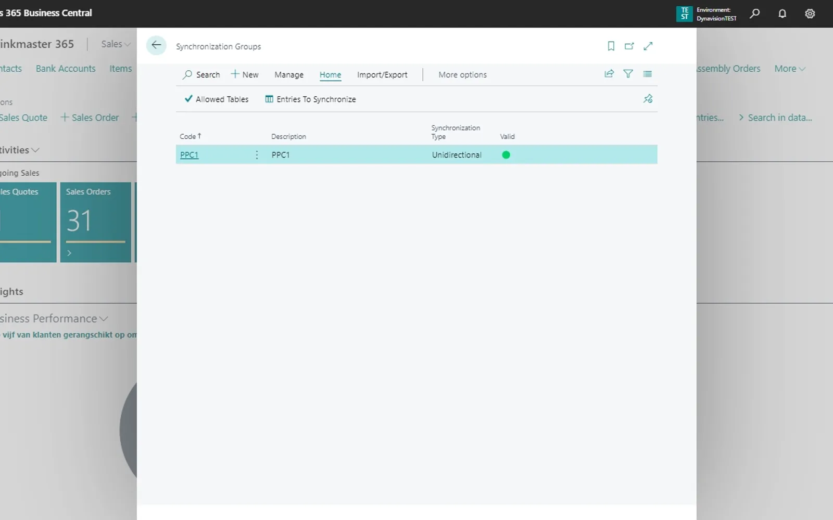833x520 pixels.
Task: Open Assembly Orders in background navigation
Action: tap(728, 69)
